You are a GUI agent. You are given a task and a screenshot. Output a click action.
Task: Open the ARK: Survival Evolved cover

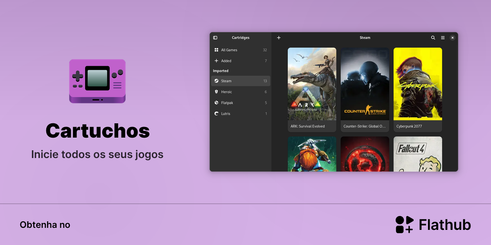pos(312,84)
